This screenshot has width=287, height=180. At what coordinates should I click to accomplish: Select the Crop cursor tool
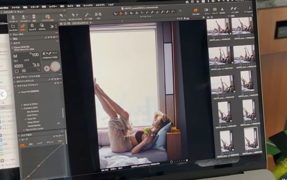coord(131,13)
